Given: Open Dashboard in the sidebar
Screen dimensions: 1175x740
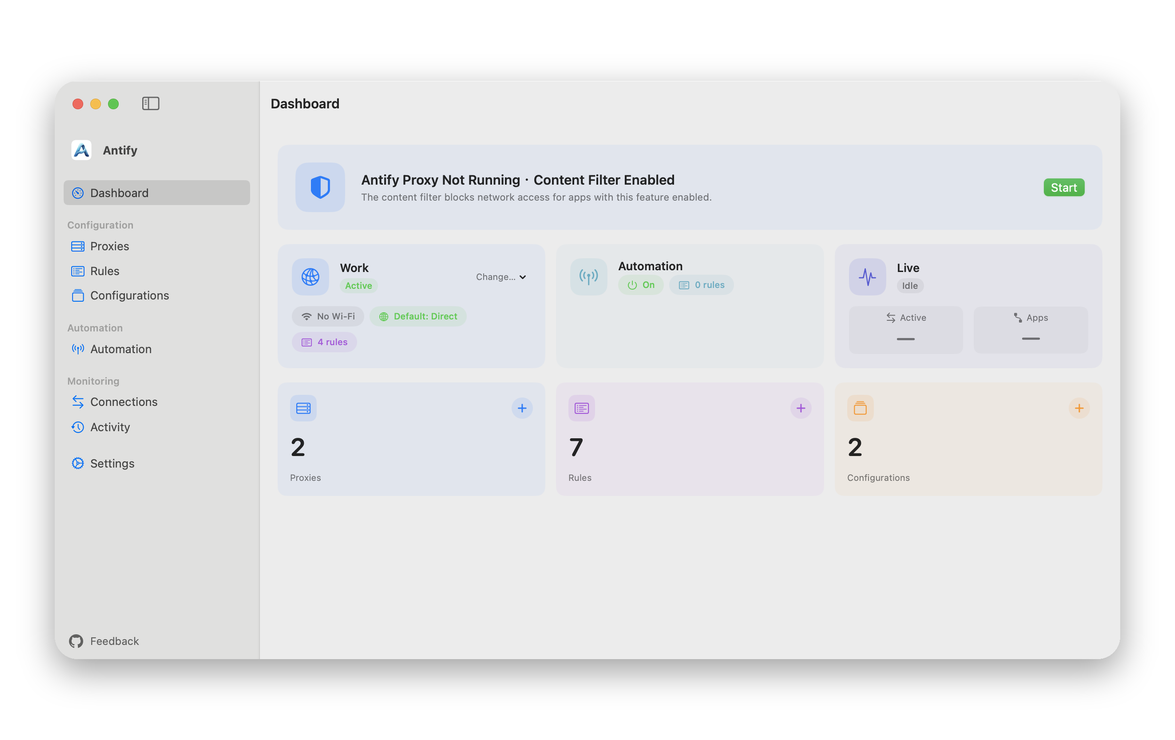Looking at the screenshot, I should 157,193.
